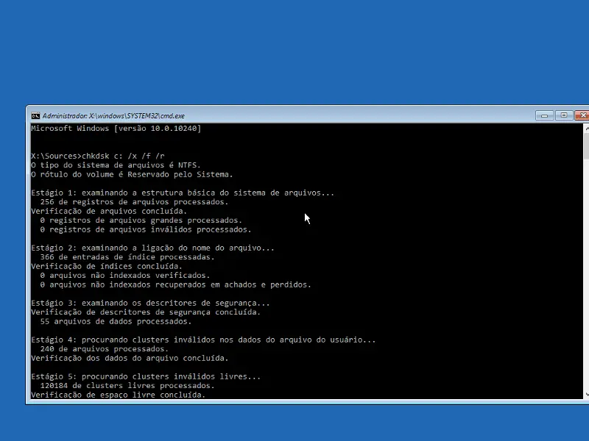Click '0 arquivos não indexados verificados.'

coord(125,275)
